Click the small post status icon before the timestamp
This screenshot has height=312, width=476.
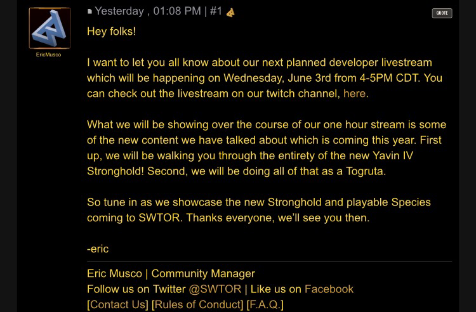click(89, 12)
